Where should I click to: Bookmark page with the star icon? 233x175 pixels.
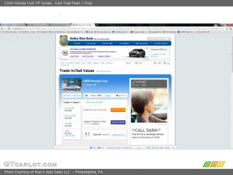(227, 29)
